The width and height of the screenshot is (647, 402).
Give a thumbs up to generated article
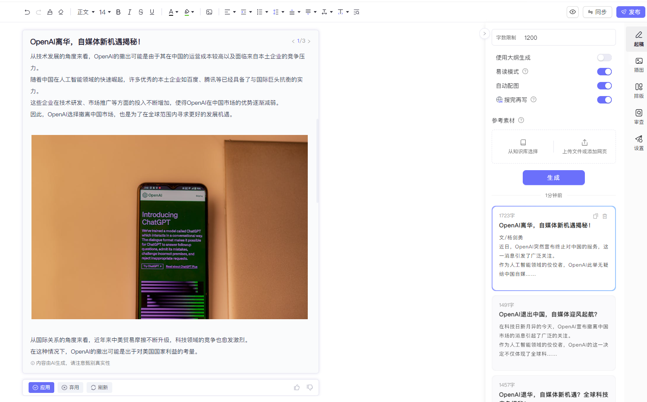point(297,388)
